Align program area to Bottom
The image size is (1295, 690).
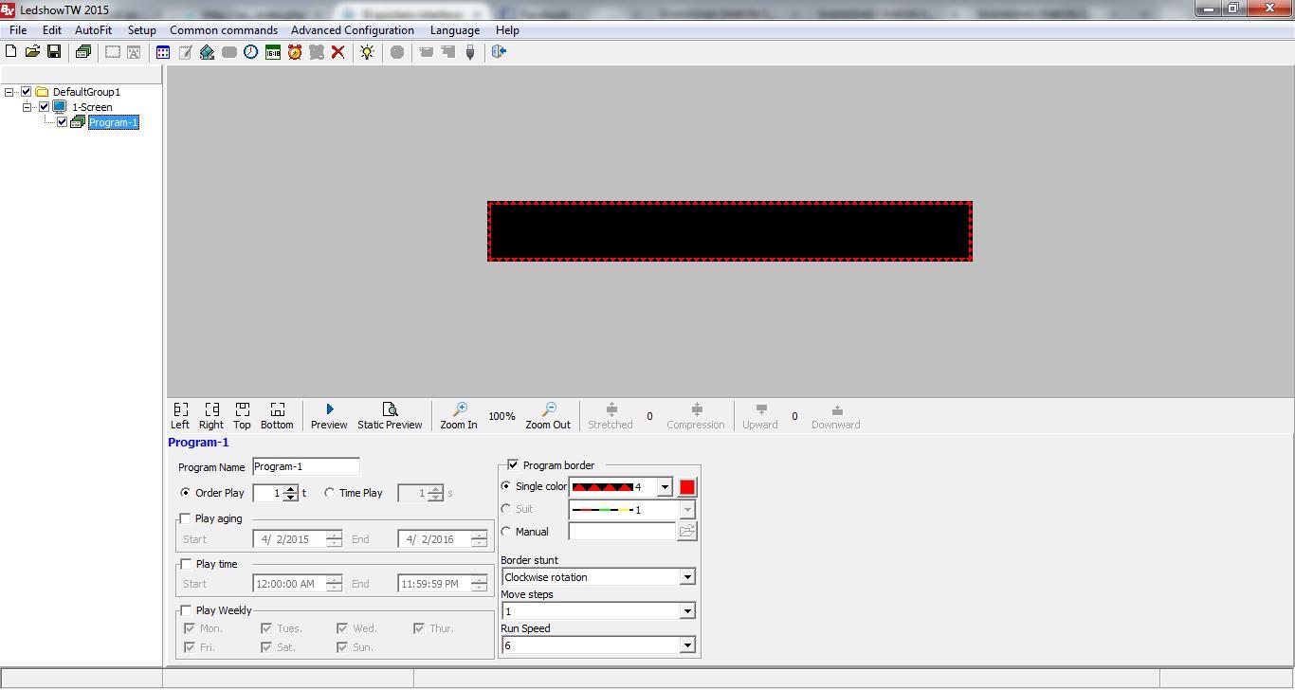tap(277, 416)
